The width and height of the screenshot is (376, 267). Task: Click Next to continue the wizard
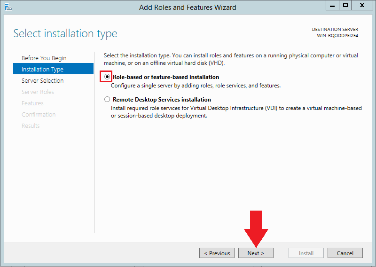point(256,253)
